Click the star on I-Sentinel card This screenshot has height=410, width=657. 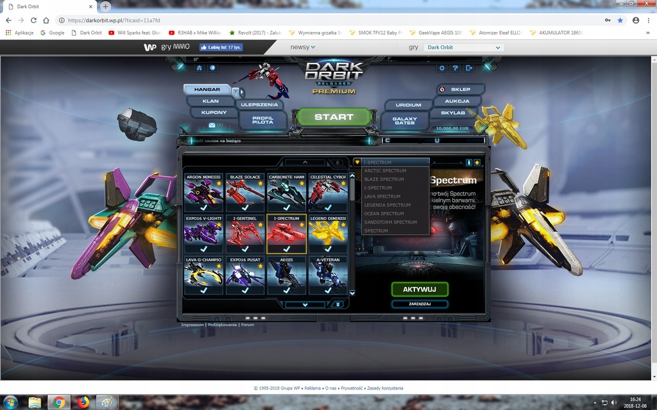point(260,225)
